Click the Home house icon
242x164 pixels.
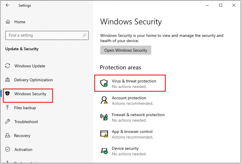click(x=8, y=22)
